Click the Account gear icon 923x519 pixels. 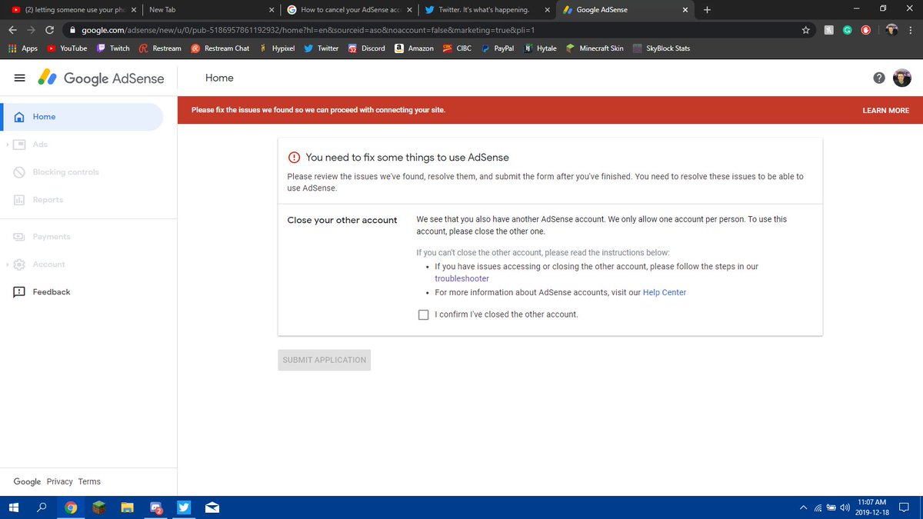[20, 264]
